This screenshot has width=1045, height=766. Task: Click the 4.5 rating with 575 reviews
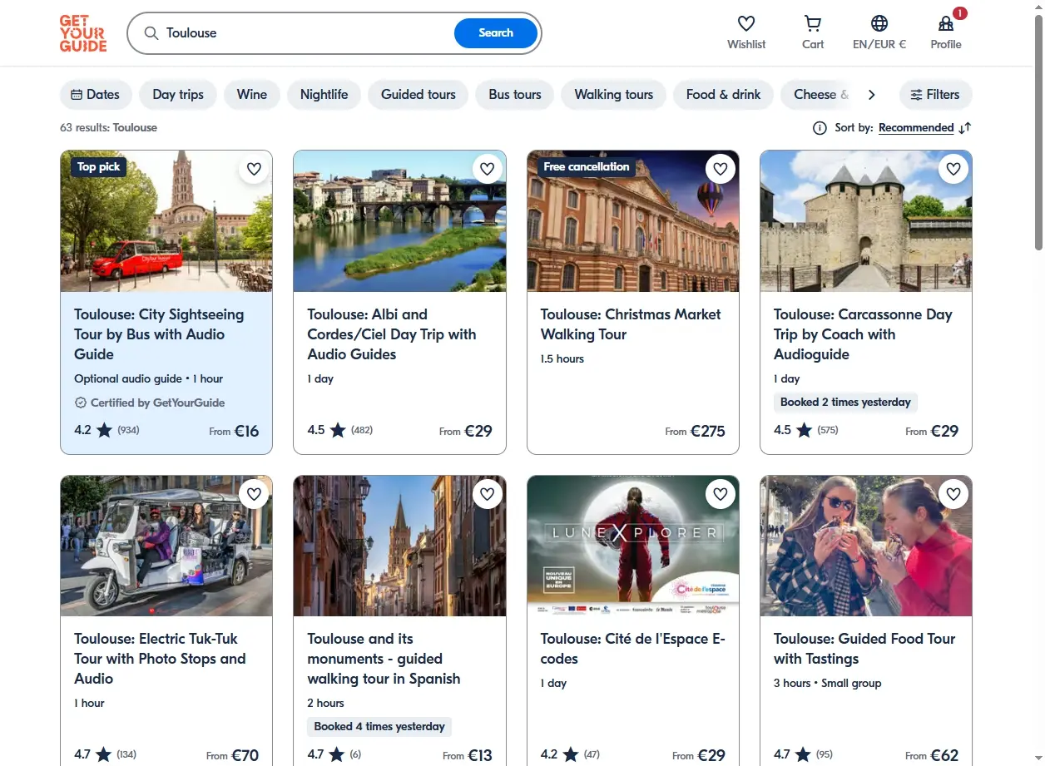pos(806,430)
